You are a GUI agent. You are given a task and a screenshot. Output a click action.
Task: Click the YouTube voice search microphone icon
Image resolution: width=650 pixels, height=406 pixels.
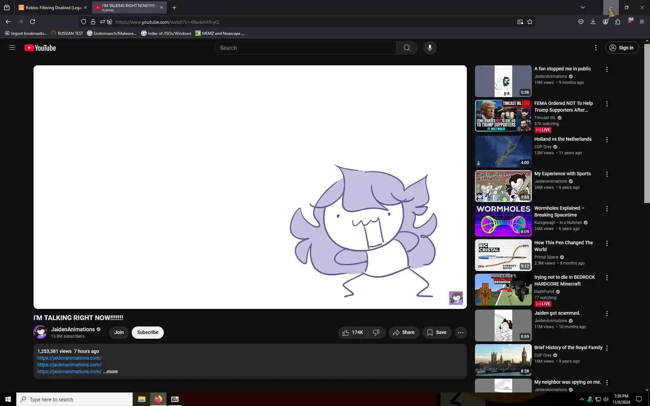[430, 48]
